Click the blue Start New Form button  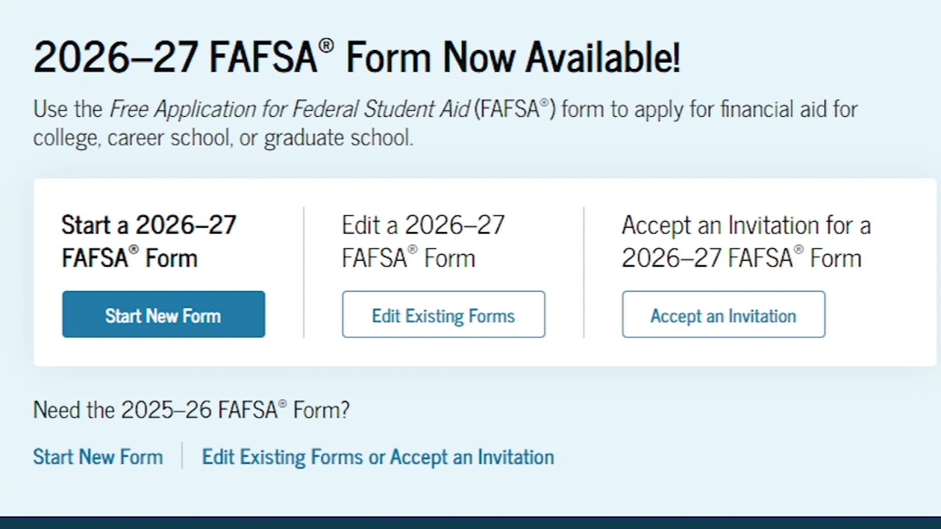pyautogui.click(x=163, y=314)
